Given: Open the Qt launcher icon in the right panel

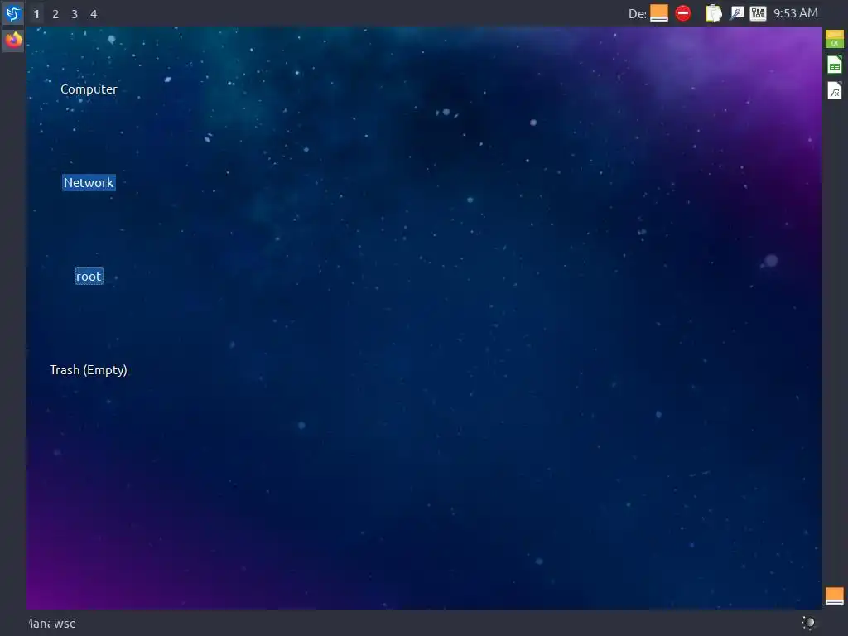Looking at the screenshot, I should pos(835,39).
